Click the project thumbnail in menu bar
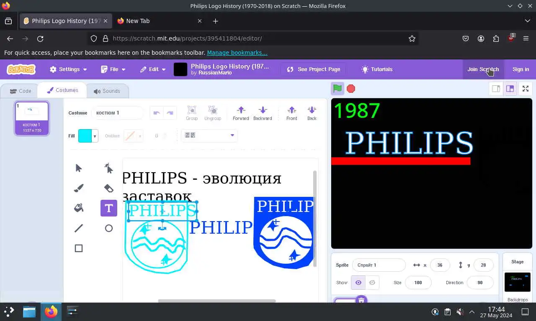This screenshot has height=321, width=536. [x=180, y=69]
